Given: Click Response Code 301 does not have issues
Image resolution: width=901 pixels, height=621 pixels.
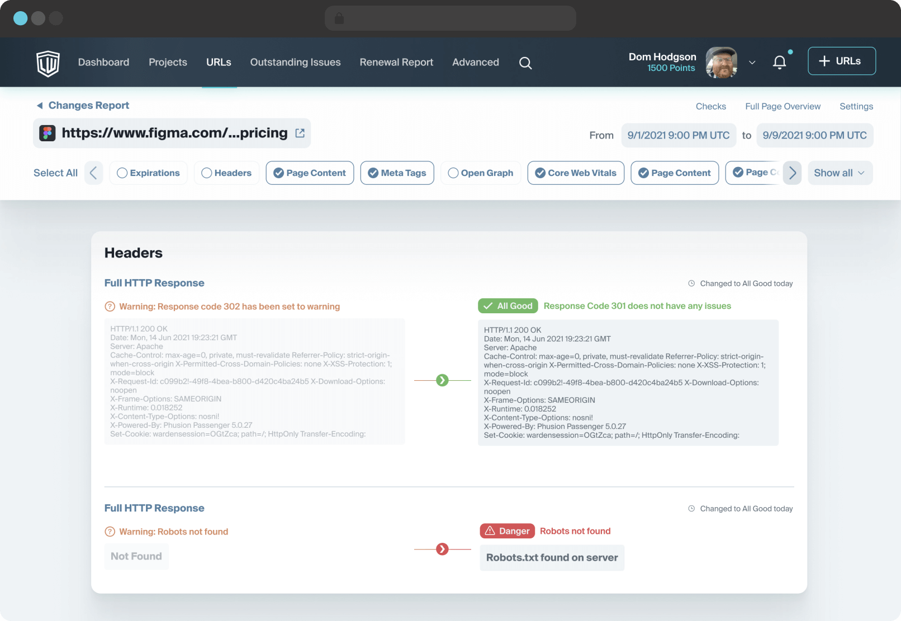Looking at the screenshot, I should point(637,306).
